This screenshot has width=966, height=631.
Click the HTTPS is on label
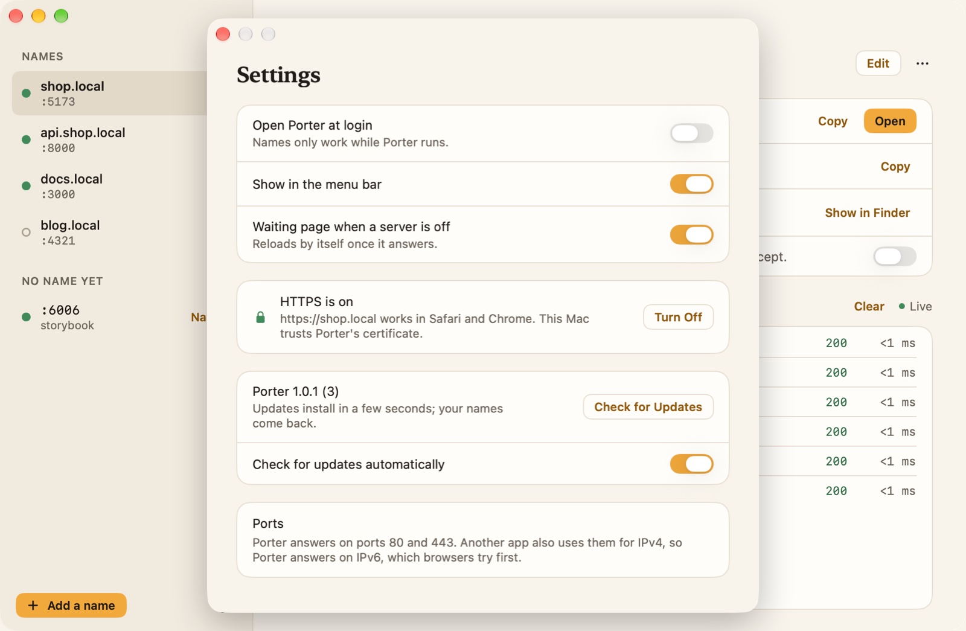click(316, 301)
